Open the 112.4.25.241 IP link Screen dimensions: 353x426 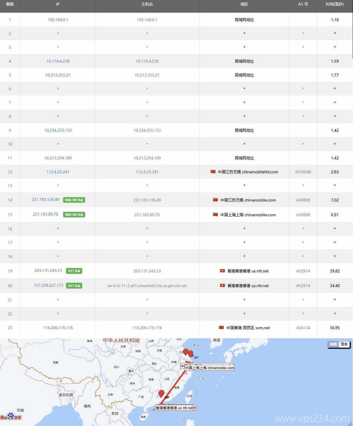coord(58,172)
